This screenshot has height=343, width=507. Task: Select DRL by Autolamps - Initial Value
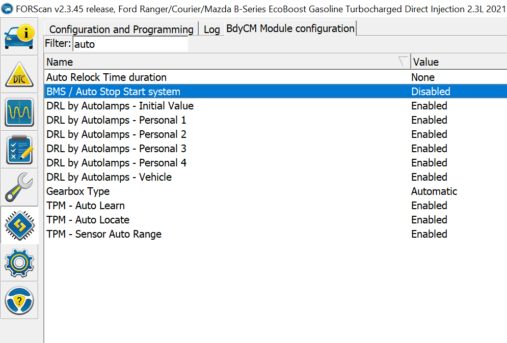(x=276, y=106)
